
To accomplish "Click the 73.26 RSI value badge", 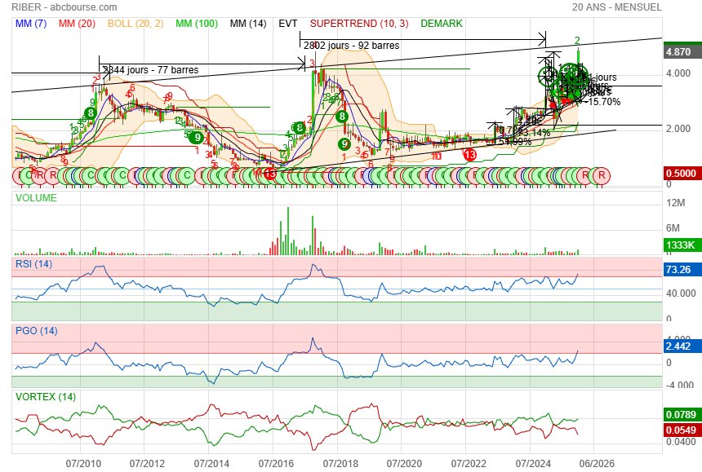I will pos(682,270).
